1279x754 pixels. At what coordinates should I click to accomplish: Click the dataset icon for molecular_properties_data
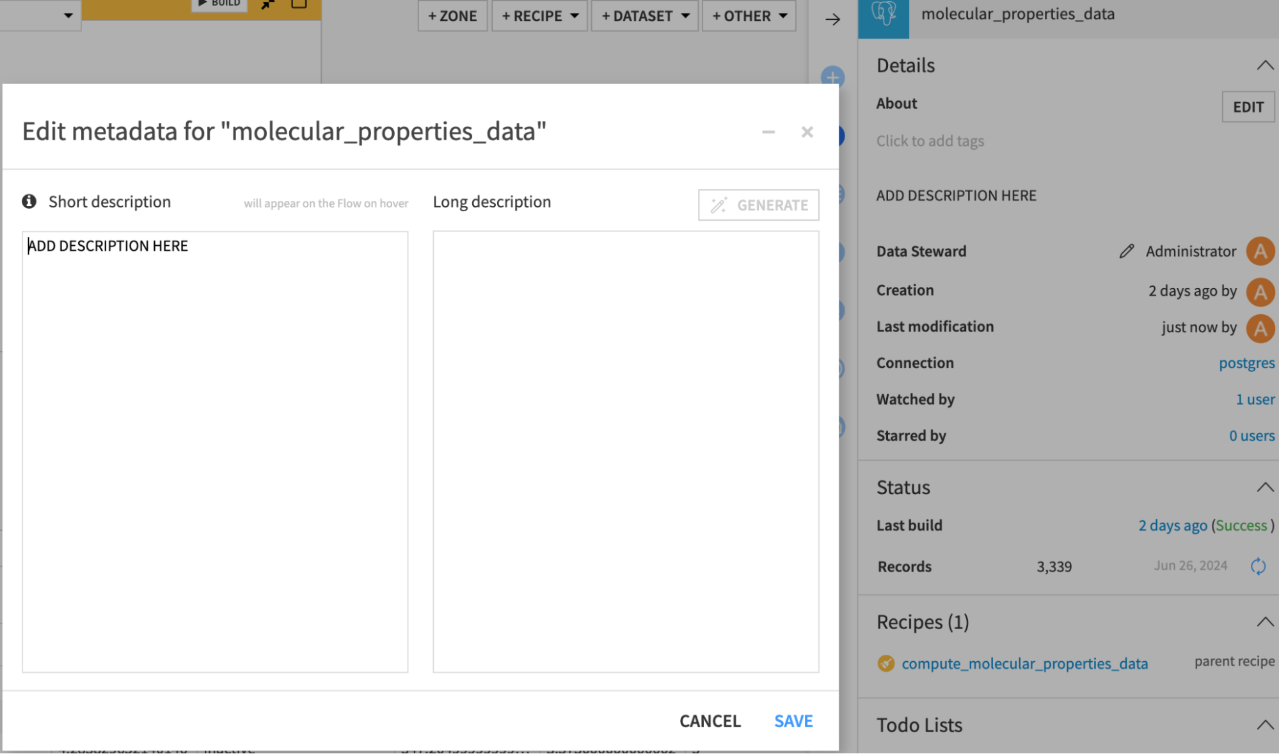tap(884, 16)
